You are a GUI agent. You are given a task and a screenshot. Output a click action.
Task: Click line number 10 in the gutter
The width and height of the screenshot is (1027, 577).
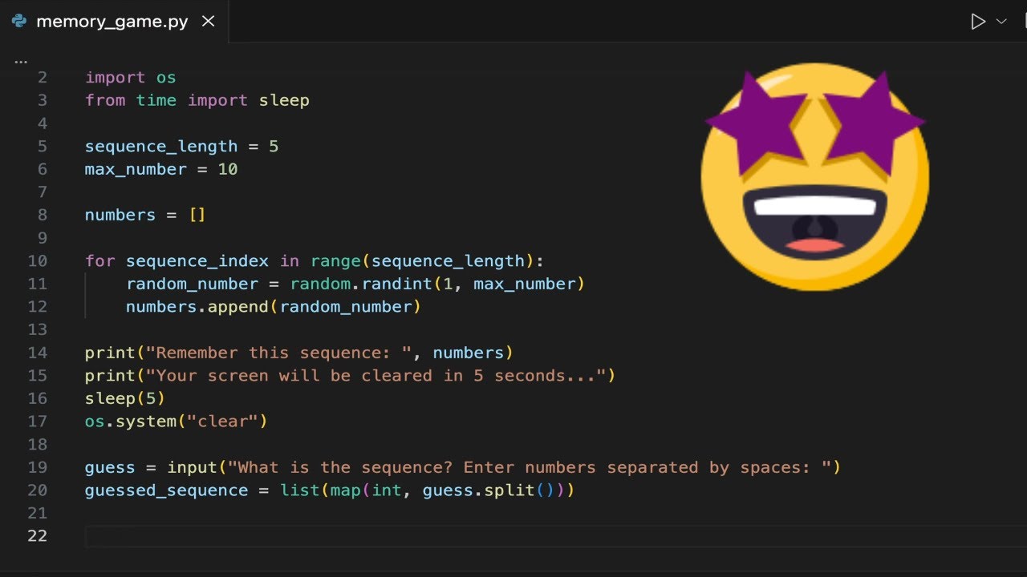pos(37,261)
